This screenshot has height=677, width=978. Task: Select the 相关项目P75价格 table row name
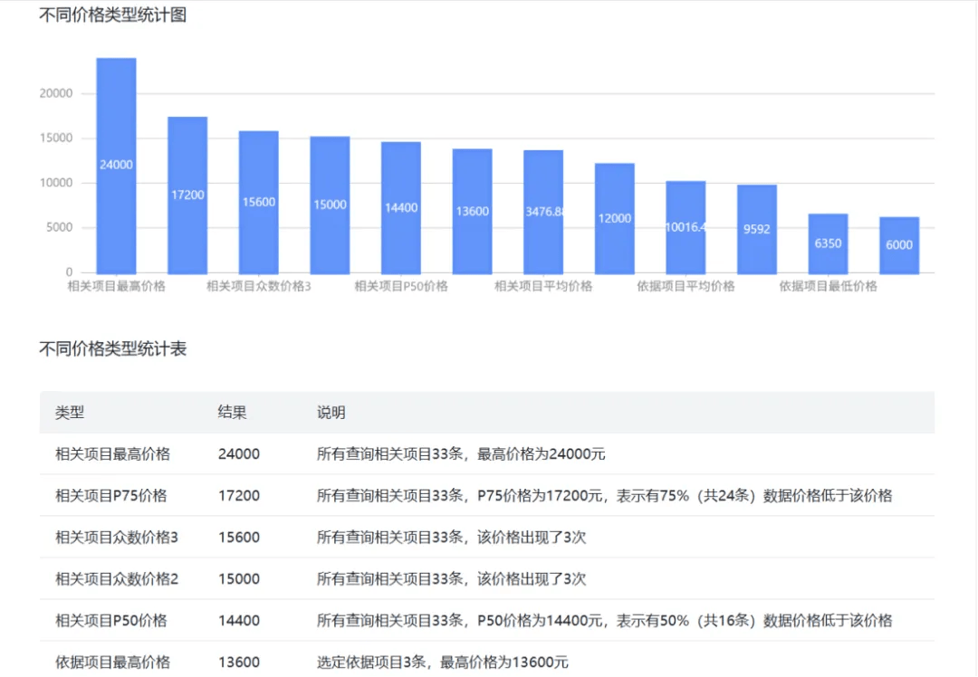coord(110,495)
